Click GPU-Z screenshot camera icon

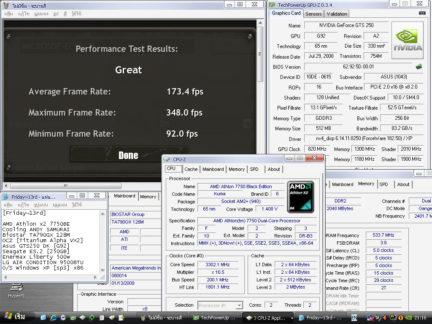point(422,13)
